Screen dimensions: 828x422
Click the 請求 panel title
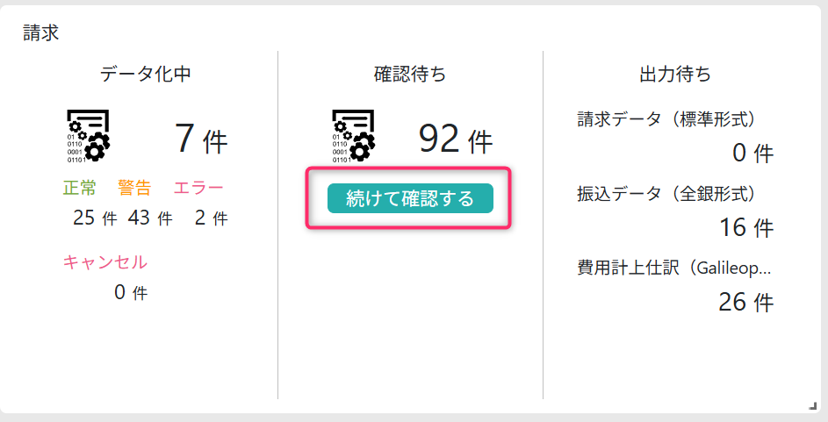click(40, 32)
